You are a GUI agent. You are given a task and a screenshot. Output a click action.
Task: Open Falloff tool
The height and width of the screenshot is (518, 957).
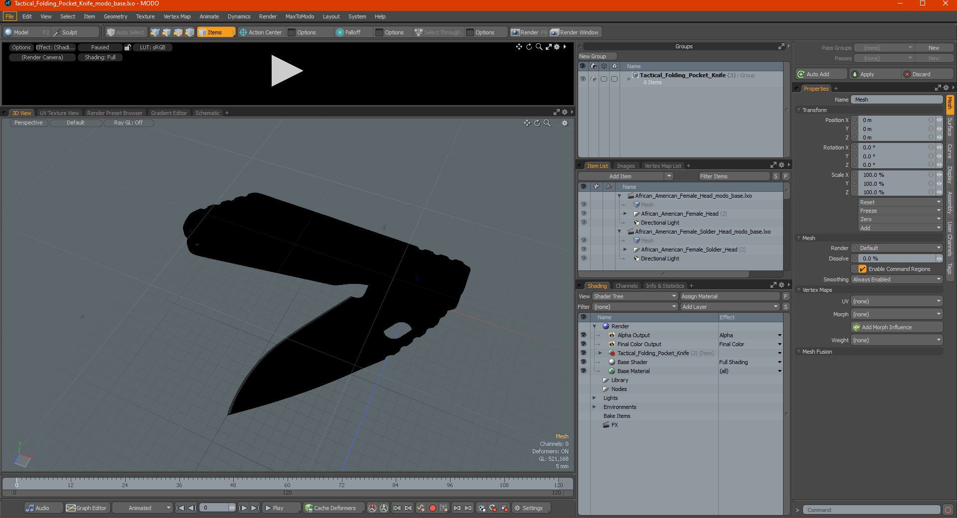click(x=348, y=32)
